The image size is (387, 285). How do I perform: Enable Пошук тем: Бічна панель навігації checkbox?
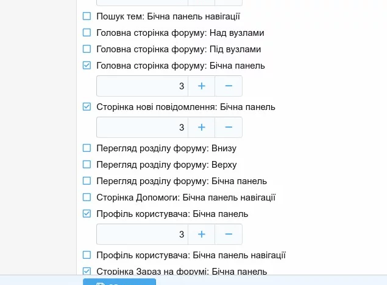pyautogui.click(x=87, y=16)
